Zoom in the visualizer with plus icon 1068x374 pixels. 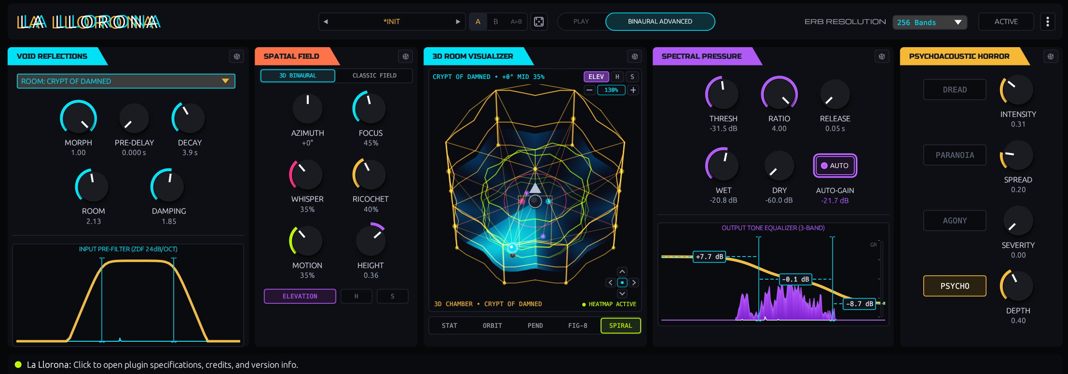tap(633, 90)
